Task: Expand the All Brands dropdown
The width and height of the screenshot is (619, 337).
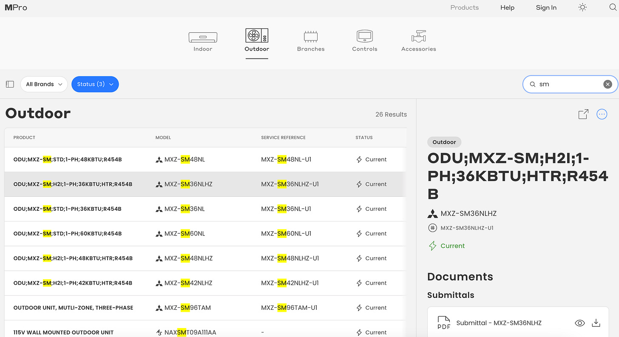Action: pyautogui.click(x=44, y=84)
